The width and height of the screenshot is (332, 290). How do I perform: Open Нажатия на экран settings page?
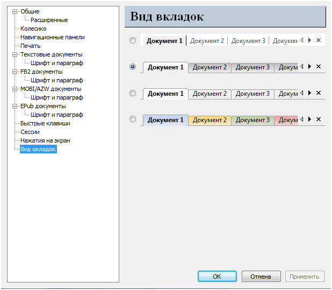coord(45,140)
